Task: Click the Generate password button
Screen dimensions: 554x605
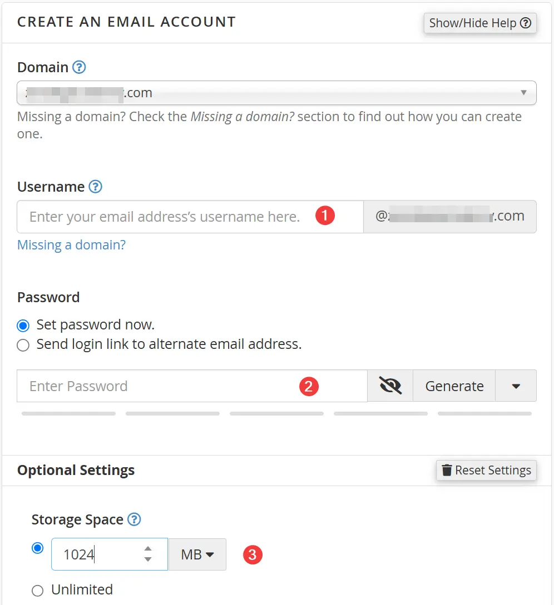Action: (454, 386)
